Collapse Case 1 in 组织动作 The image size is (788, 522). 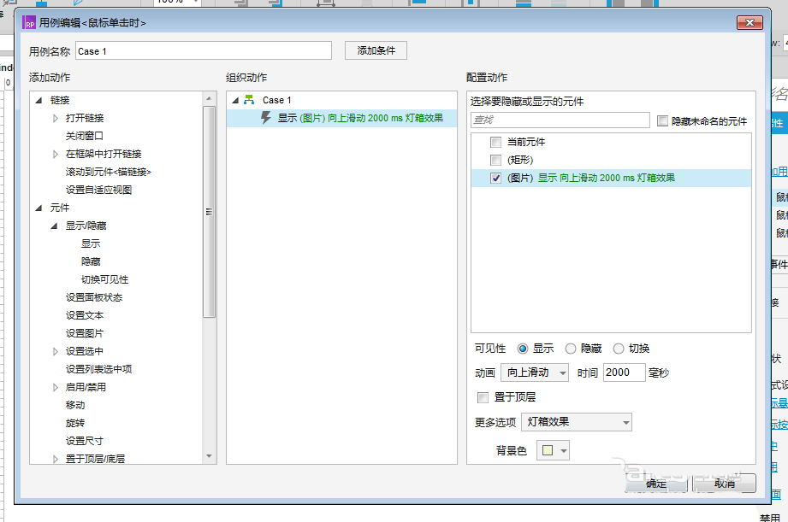tap(234, 101)
